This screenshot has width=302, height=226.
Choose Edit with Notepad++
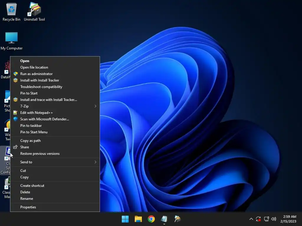click(55, 113)
